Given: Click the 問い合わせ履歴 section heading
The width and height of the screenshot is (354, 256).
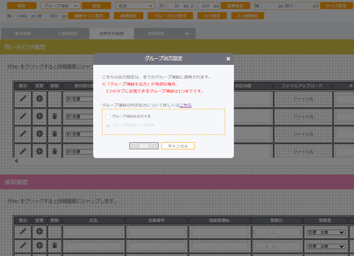Looking at the screenshot, I should 25,47.
